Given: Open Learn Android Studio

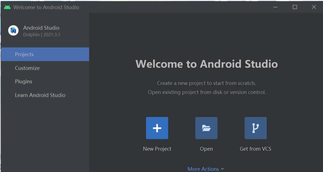Looking at the screenshot, I should pyautogui.click(x=40, y=95).
